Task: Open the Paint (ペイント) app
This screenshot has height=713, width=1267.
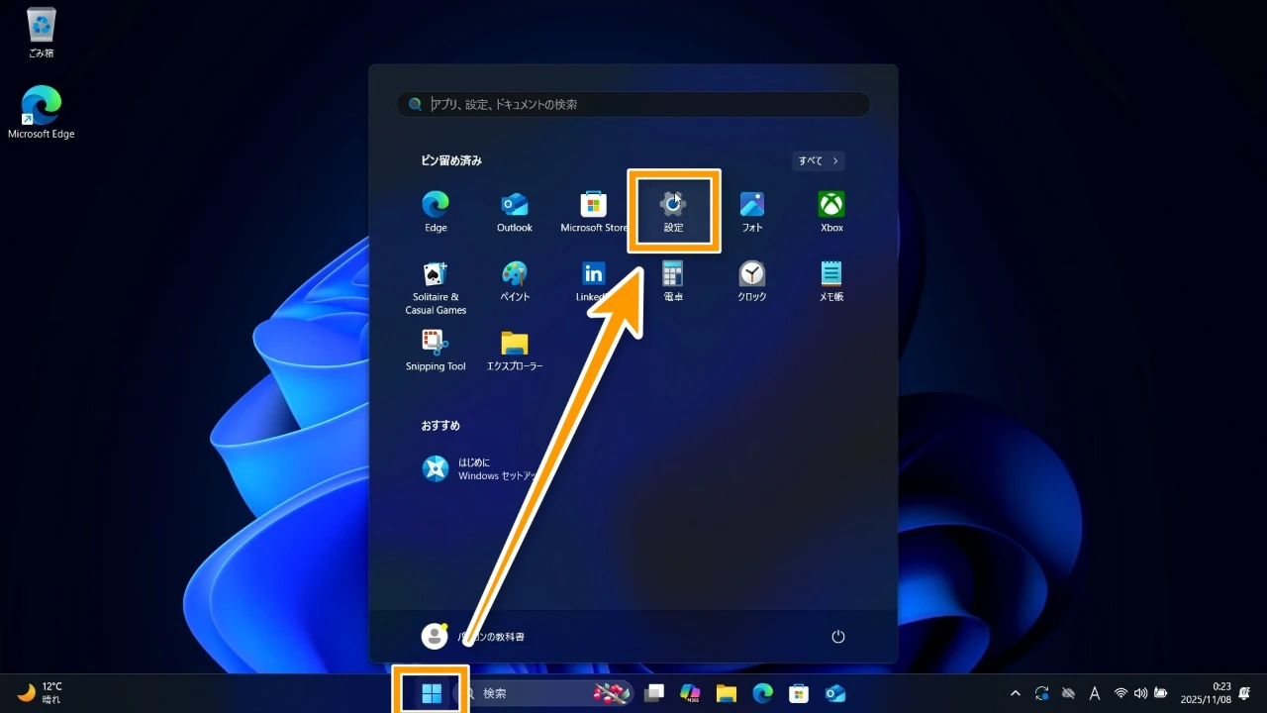Action: (x=515, y=279)
